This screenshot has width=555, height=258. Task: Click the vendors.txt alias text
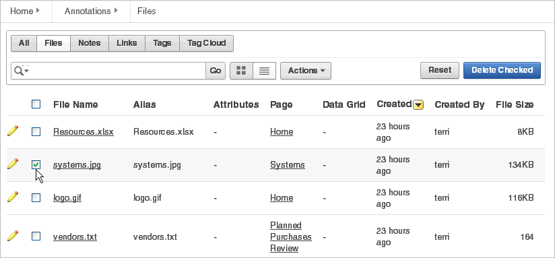(x=155, y=236)
